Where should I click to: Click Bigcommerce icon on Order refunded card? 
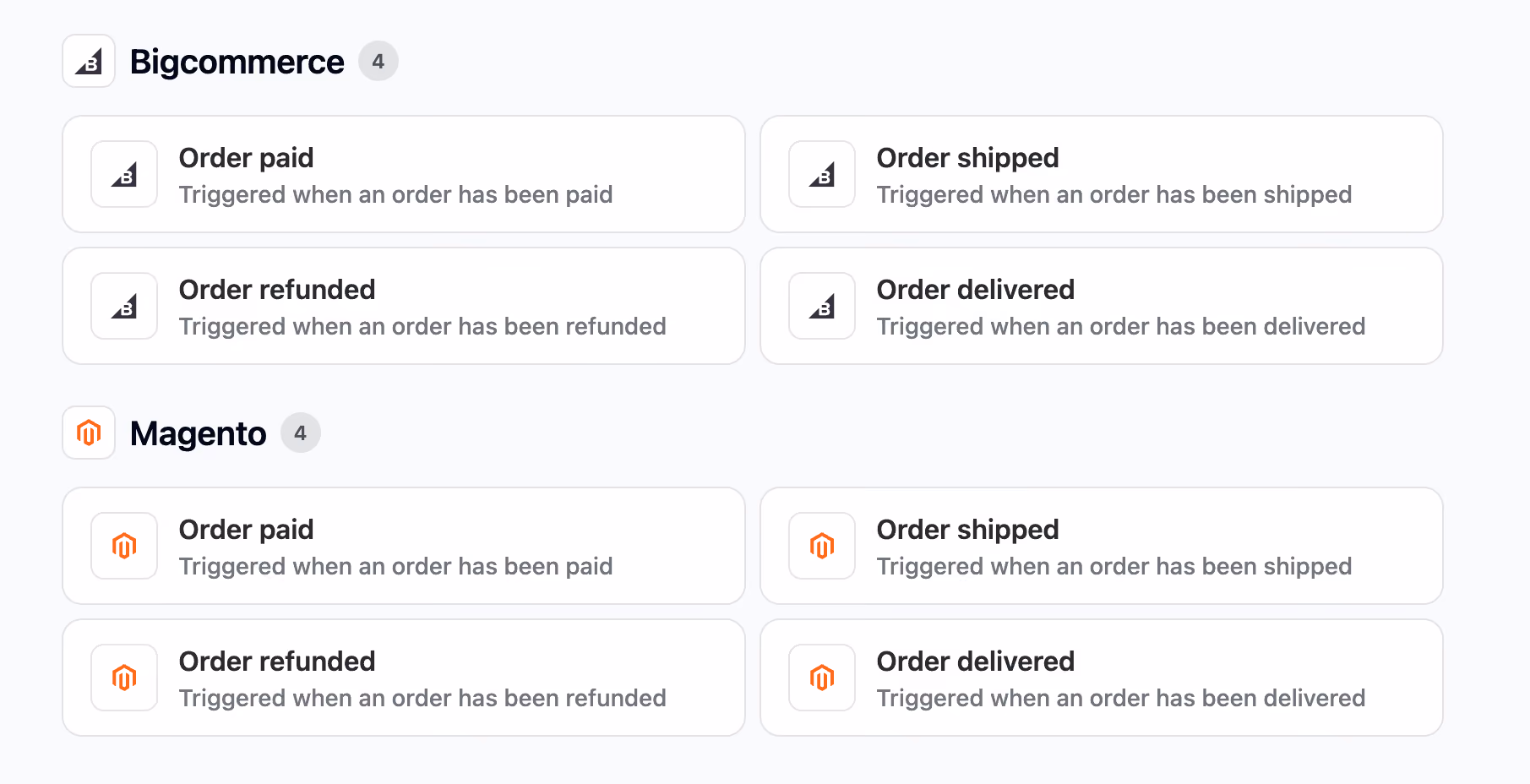124,306
